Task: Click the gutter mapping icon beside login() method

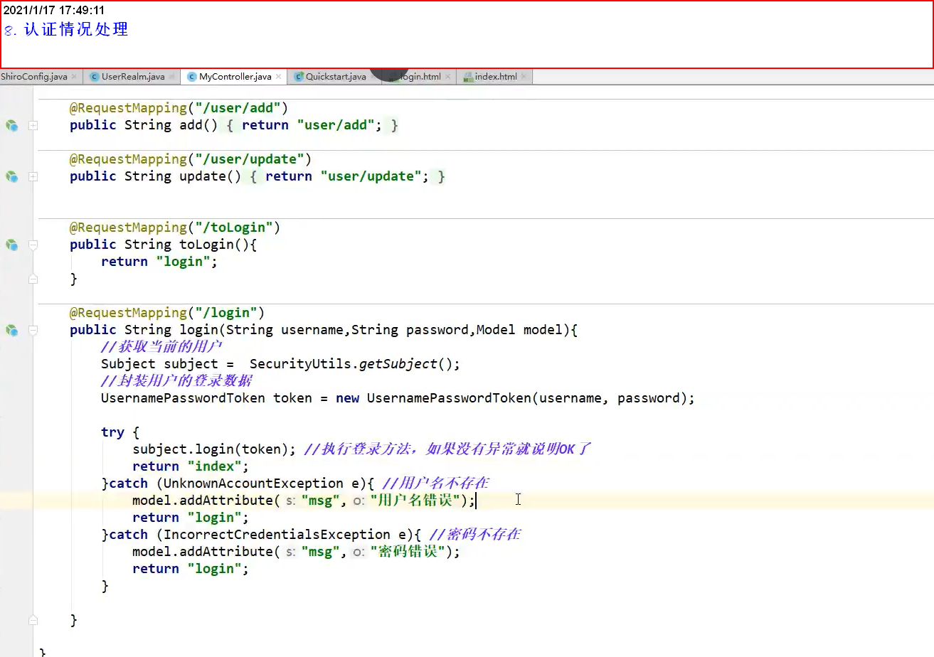Action: [11, 330]
